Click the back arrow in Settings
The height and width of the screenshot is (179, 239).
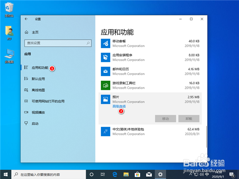pyautogui.click(x=26, y=19)
